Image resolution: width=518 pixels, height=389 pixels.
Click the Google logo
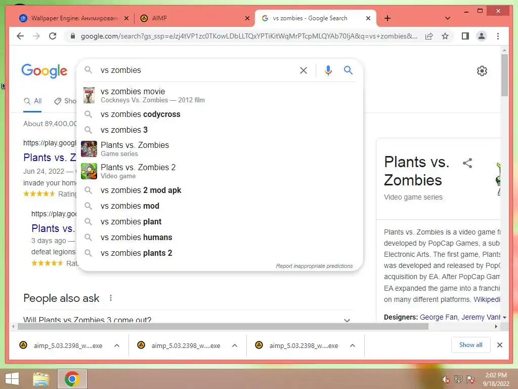(45, 71)
